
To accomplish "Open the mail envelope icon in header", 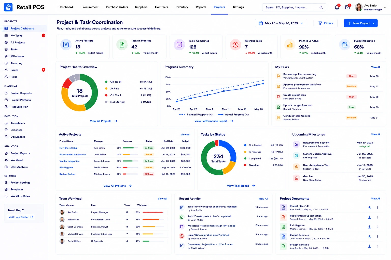I will click(347, 7).
